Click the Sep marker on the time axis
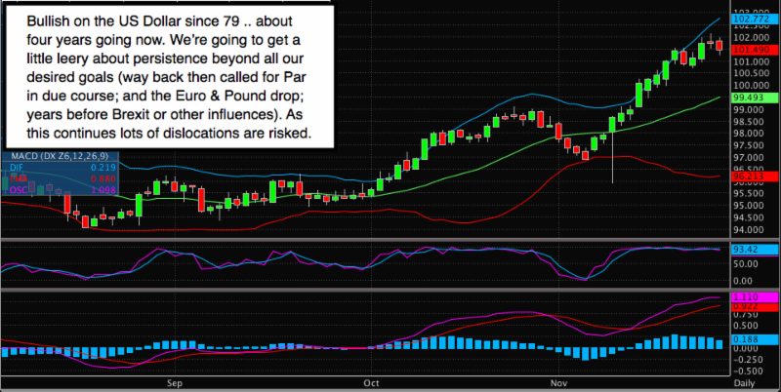The width and height of the screenshot is (781, 392). coord(177,384)
